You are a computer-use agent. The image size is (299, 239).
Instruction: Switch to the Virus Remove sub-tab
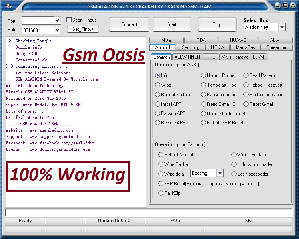pos(235,57)
